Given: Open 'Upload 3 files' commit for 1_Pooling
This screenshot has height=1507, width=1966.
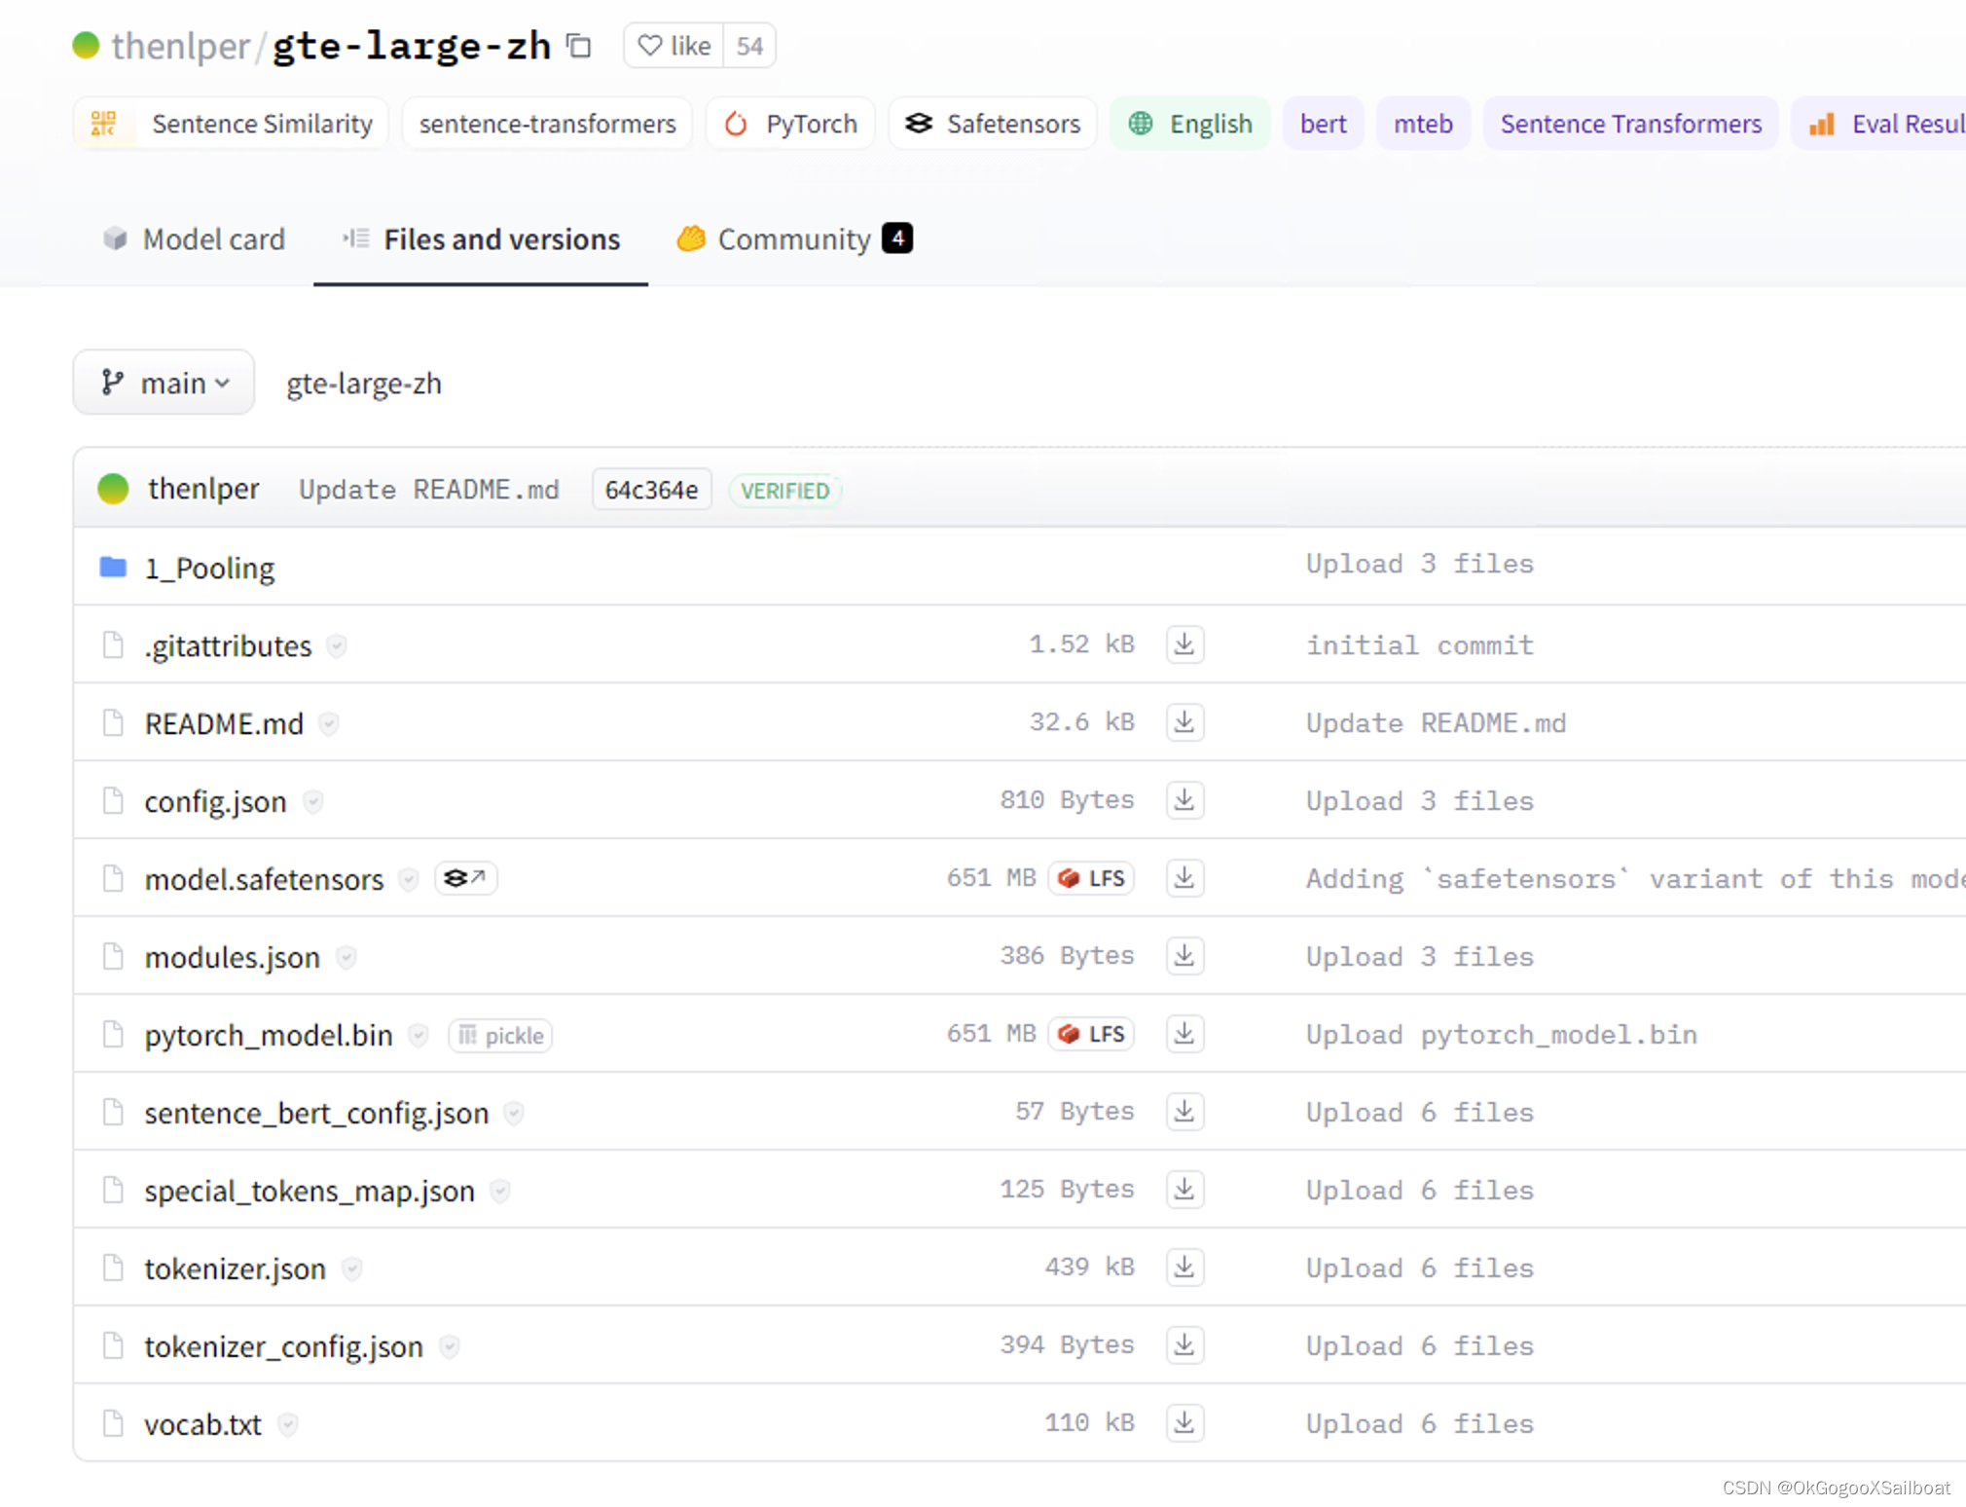Looking at the screenshot, I should click(x=1420, y=564).
